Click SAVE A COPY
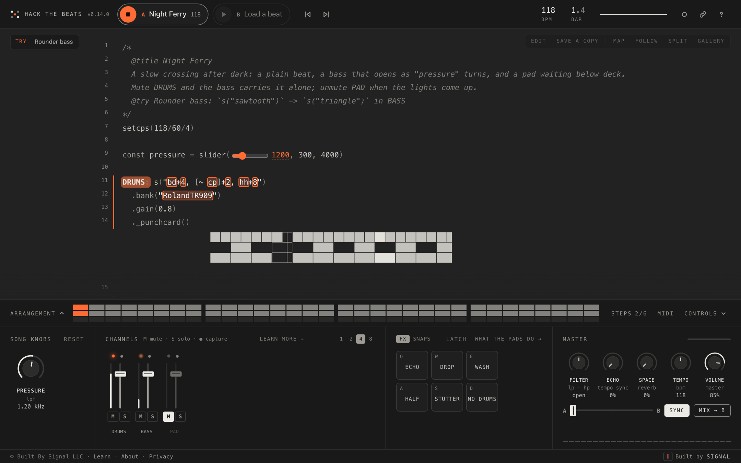Image resolution: width=741 pixels, height=463 pixels. [x=577, y=41]
